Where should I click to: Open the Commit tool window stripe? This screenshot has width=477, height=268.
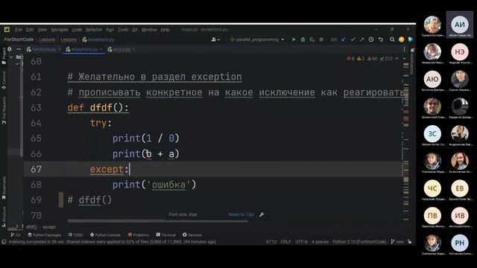[4, 80]
